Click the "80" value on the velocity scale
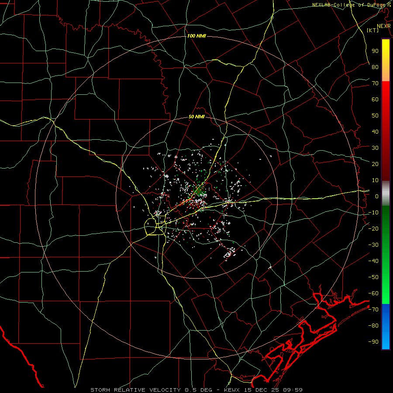The width and height of the screenshot is (393, 393). tap(375, 67)
